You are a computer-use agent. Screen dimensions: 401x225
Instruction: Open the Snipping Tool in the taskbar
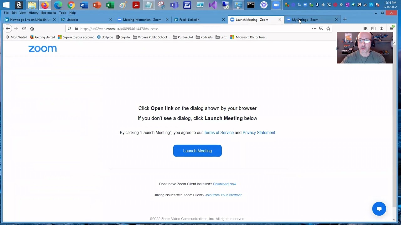click(x=162, y=5)
